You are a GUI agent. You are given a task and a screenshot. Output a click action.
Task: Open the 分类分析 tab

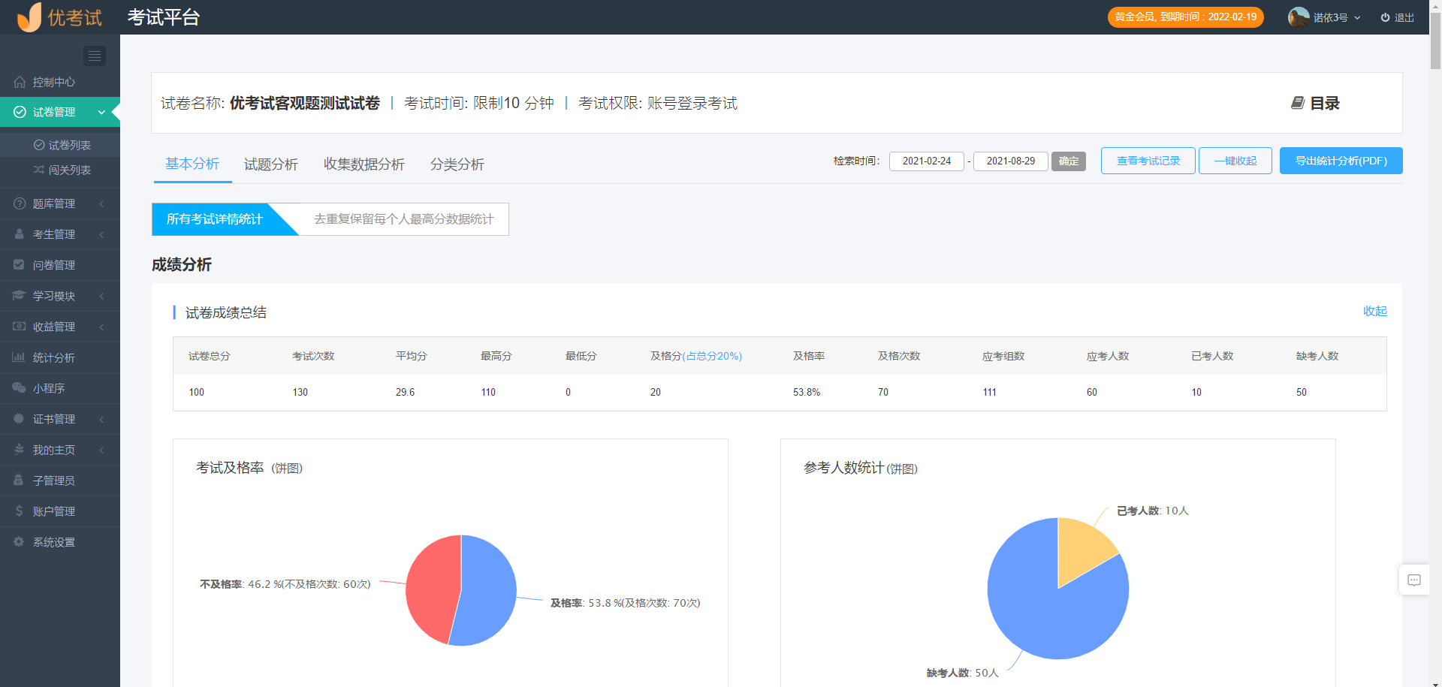457,164
